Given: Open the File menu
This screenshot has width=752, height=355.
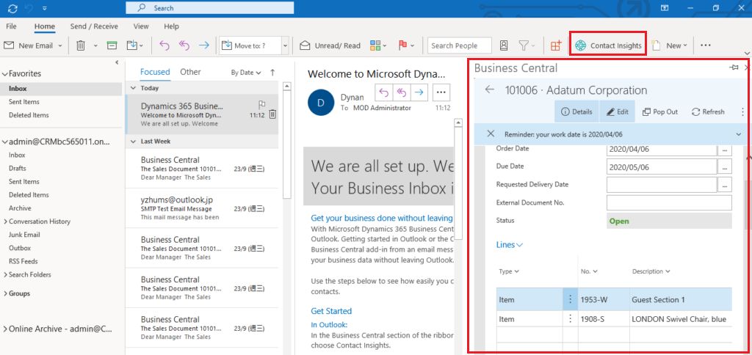Looking at the screenshot, I should 11,26.
